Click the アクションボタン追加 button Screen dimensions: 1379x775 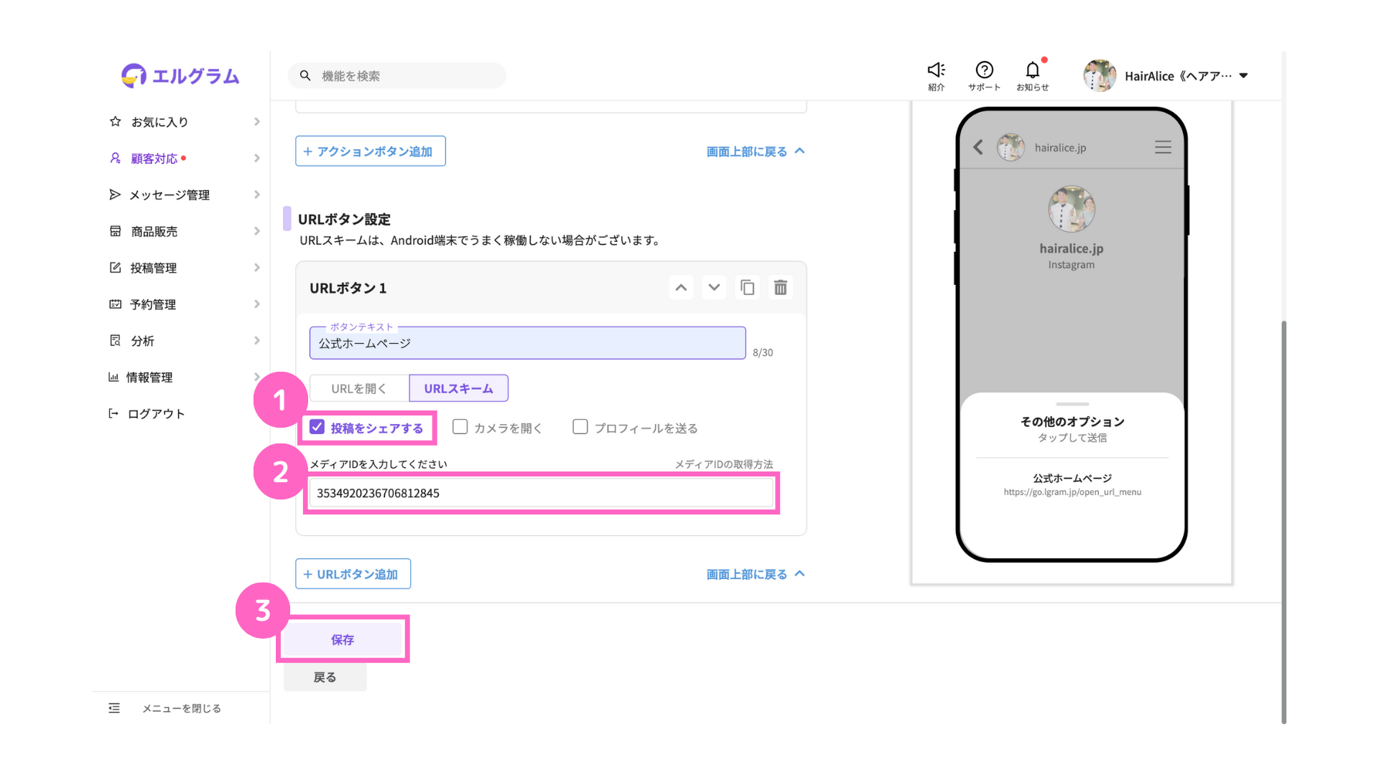[371, 151]
